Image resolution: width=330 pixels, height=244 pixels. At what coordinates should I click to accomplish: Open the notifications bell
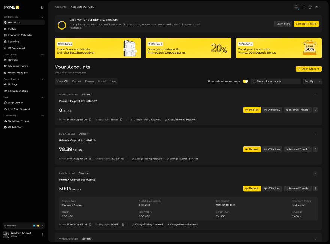pyautogui.click(x=296, y=7)
